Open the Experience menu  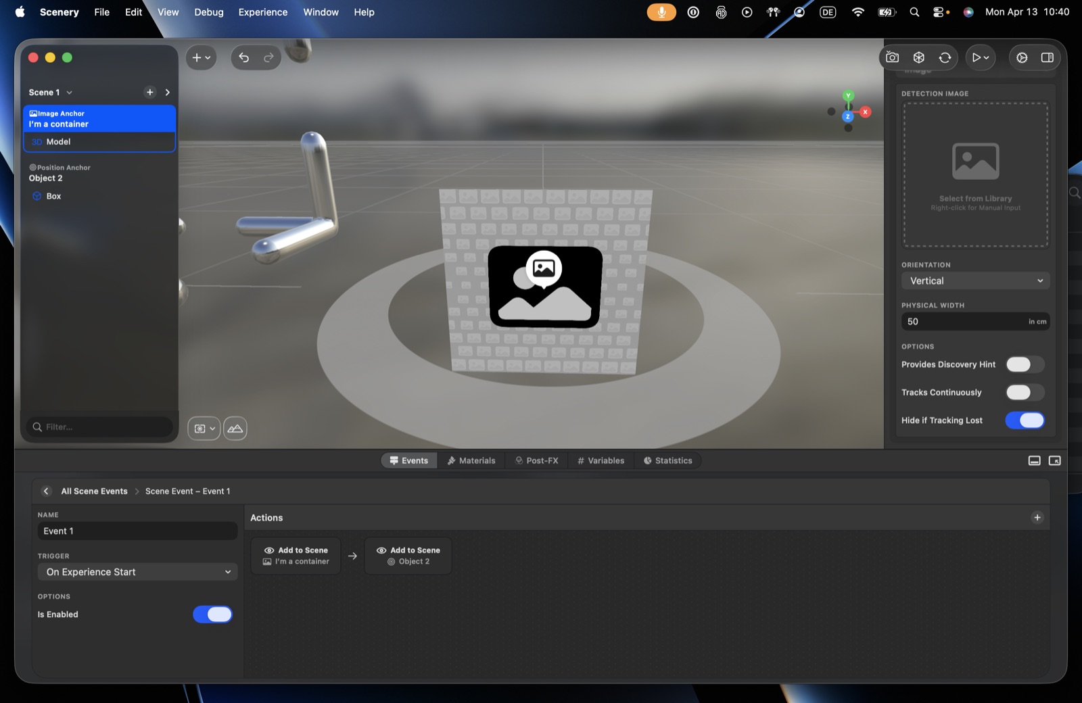(262, 12)
